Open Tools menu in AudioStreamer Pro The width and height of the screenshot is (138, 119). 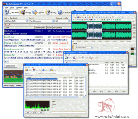[12, 8]
